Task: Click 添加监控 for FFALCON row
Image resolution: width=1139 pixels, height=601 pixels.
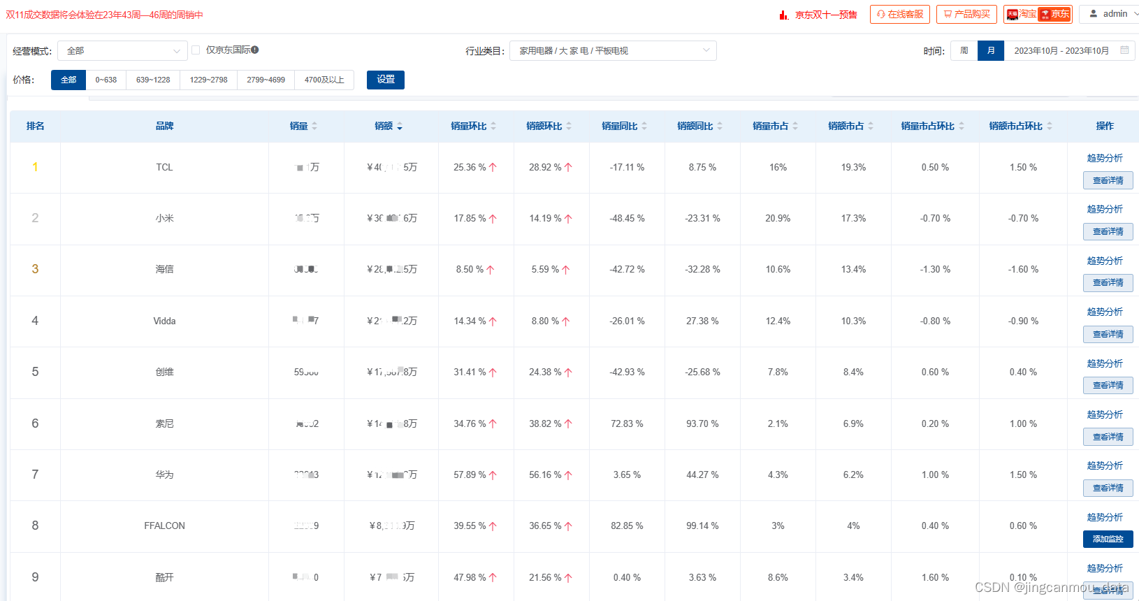Action: pyautogui.click(x=1108, y=539)
